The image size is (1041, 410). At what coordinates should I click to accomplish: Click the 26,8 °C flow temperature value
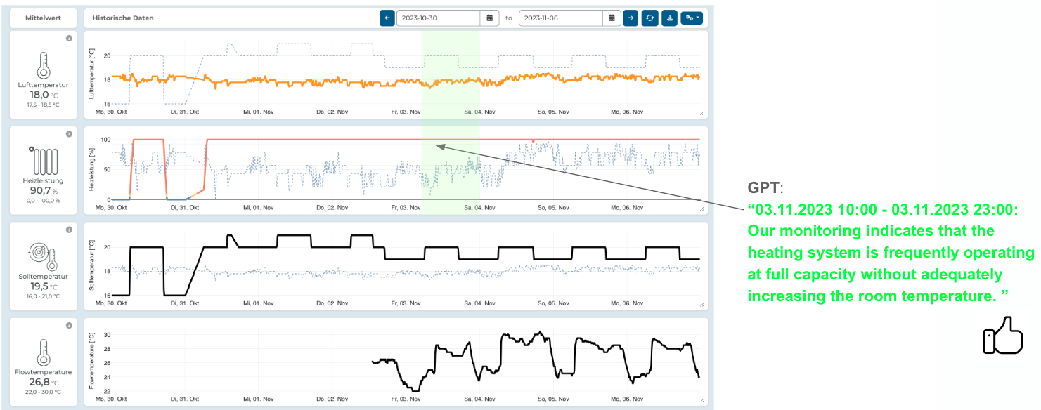(x=43, y=382)
